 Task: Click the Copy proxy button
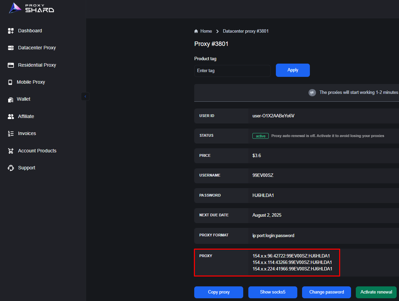pos(219,292)
